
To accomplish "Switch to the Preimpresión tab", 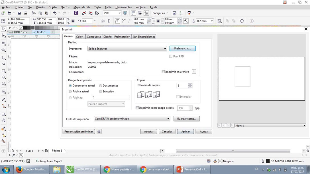I will pyautogui.click(x=122, y=37).
